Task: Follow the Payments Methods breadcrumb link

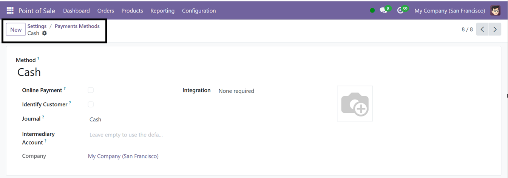Action: [77, 26]
